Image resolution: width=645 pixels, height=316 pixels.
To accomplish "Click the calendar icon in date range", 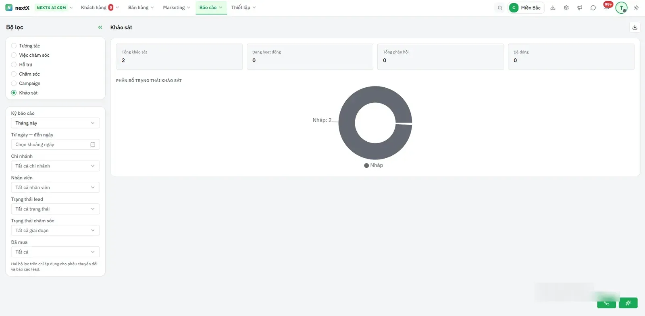I will pos(93,145).
